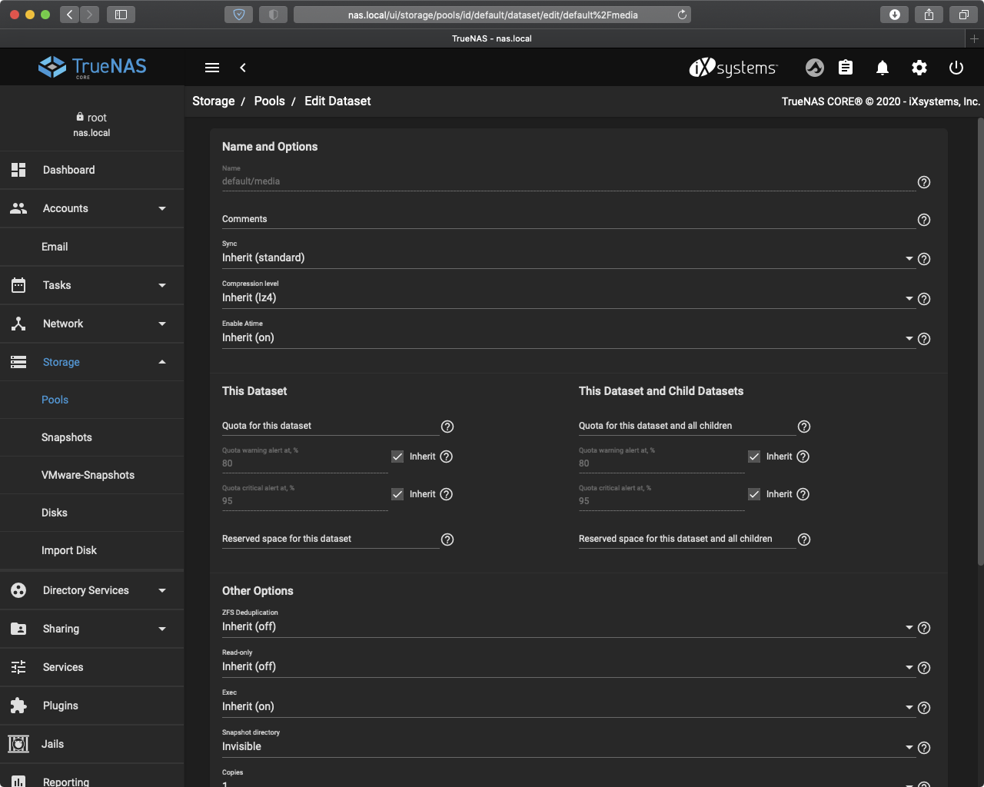Click the iXsystems logo

(733, 68)
